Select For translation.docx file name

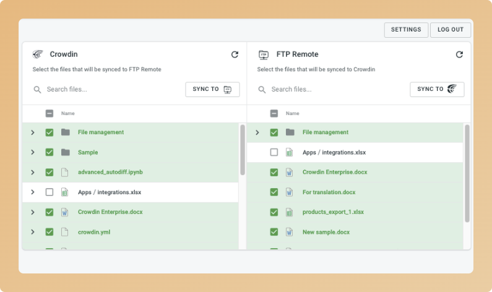(329, 192)
